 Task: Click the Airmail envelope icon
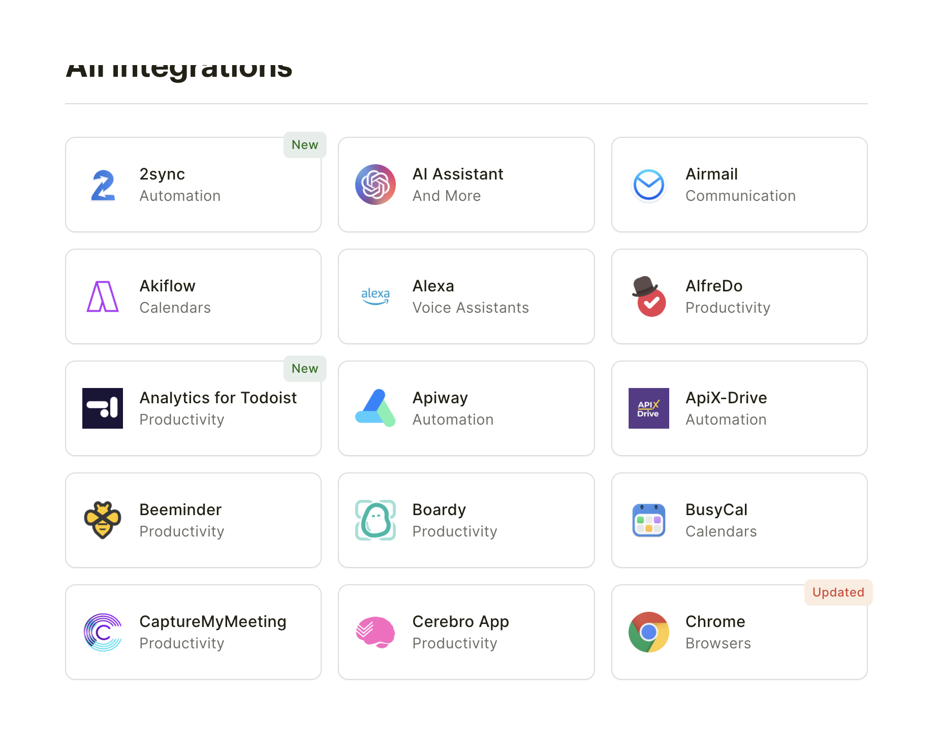coord(648,185)
